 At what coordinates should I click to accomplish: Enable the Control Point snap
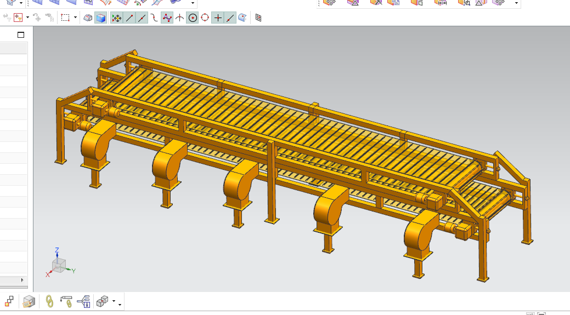[154, 18]
